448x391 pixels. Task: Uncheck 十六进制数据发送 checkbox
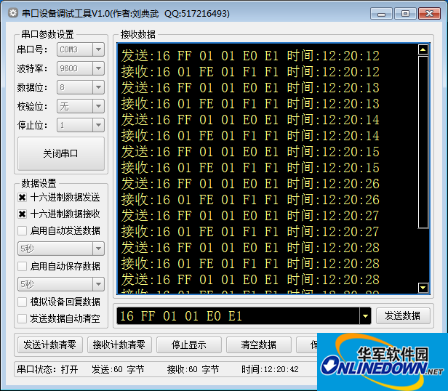(x=23, y=198)
